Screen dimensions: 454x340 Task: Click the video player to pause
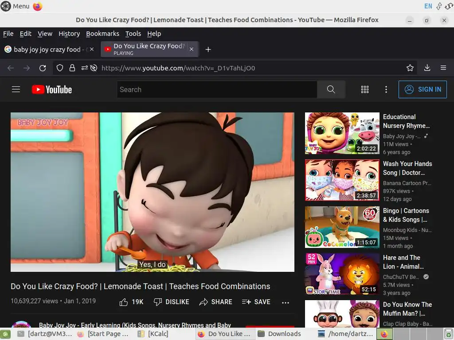(x=153, y=192)
